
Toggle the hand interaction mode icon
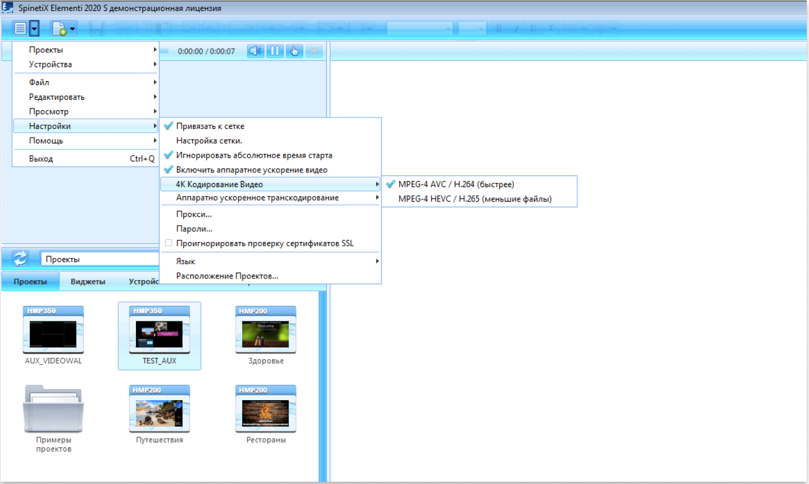point(294,51)
